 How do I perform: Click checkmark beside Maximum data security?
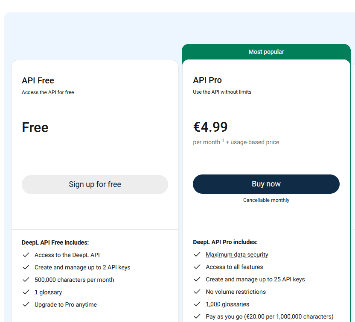(197, 254)
